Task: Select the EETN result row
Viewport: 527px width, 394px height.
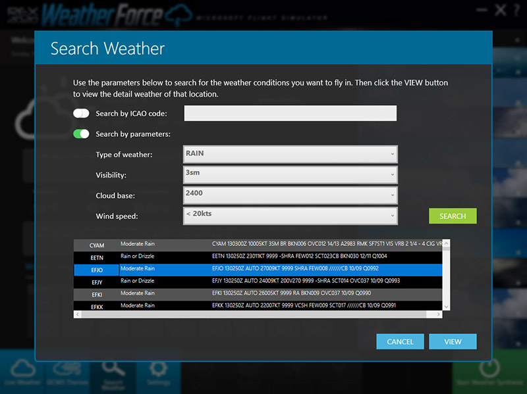Action: click(258, 257)
